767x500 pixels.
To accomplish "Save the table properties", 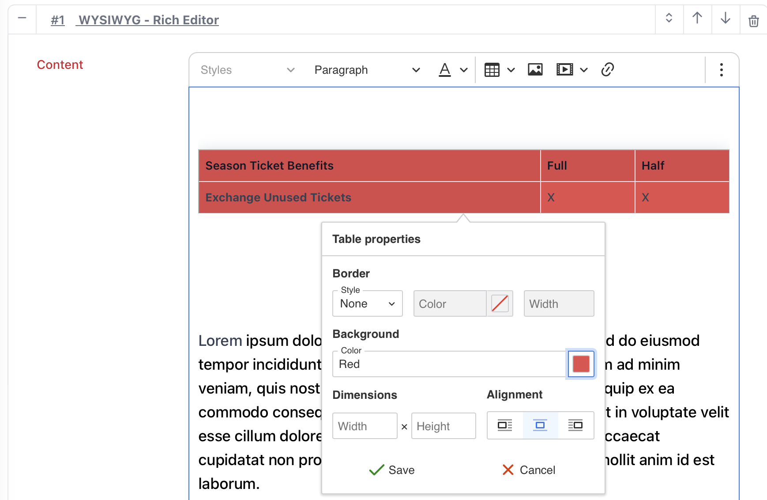I will pyautogui.click(x=392, y=470).
